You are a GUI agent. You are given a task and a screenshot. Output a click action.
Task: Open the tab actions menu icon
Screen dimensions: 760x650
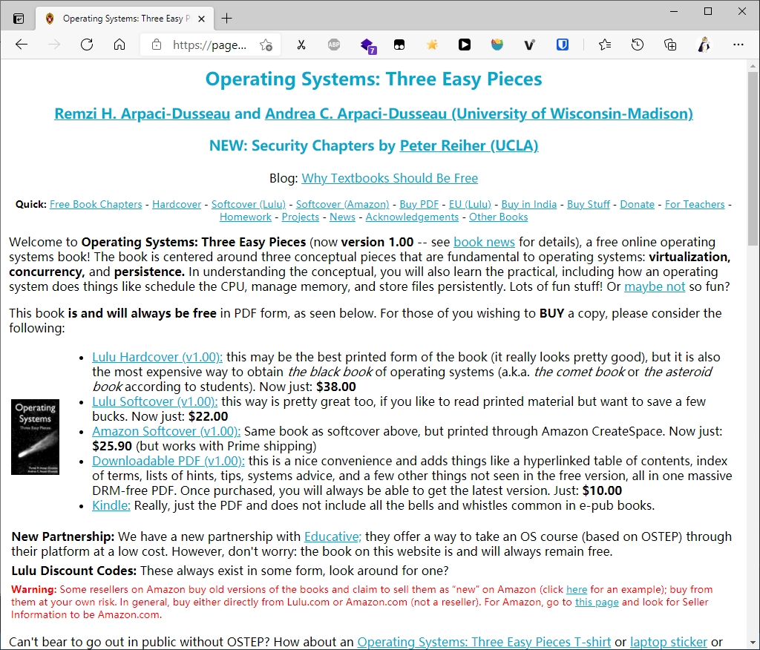pos(19,19)
